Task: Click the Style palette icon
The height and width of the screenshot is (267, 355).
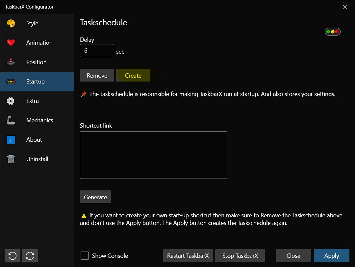Action: tap(11, 23)
